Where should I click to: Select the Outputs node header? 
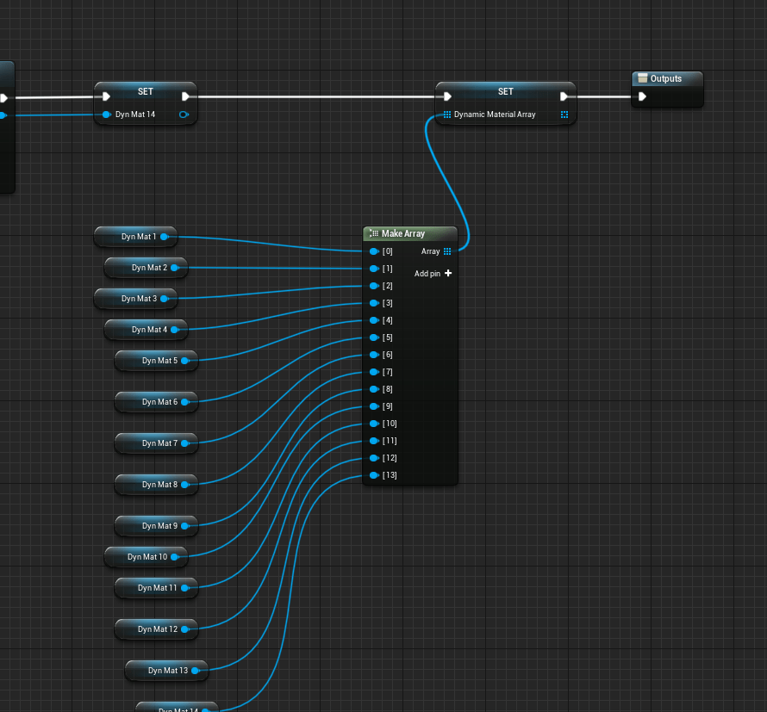click(x=665, y=79)
